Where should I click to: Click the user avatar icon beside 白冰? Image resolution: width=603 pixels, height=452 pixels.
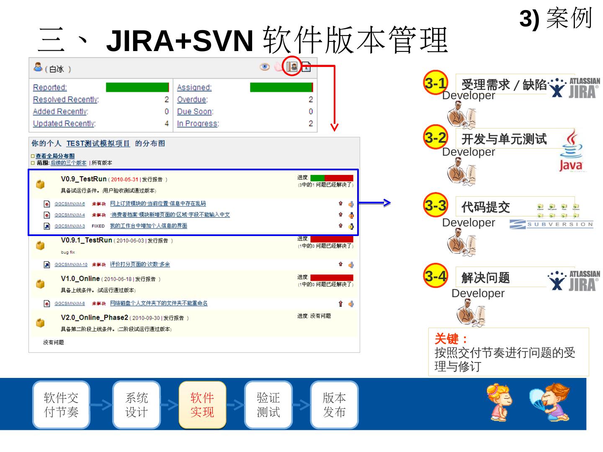(38, 67)
